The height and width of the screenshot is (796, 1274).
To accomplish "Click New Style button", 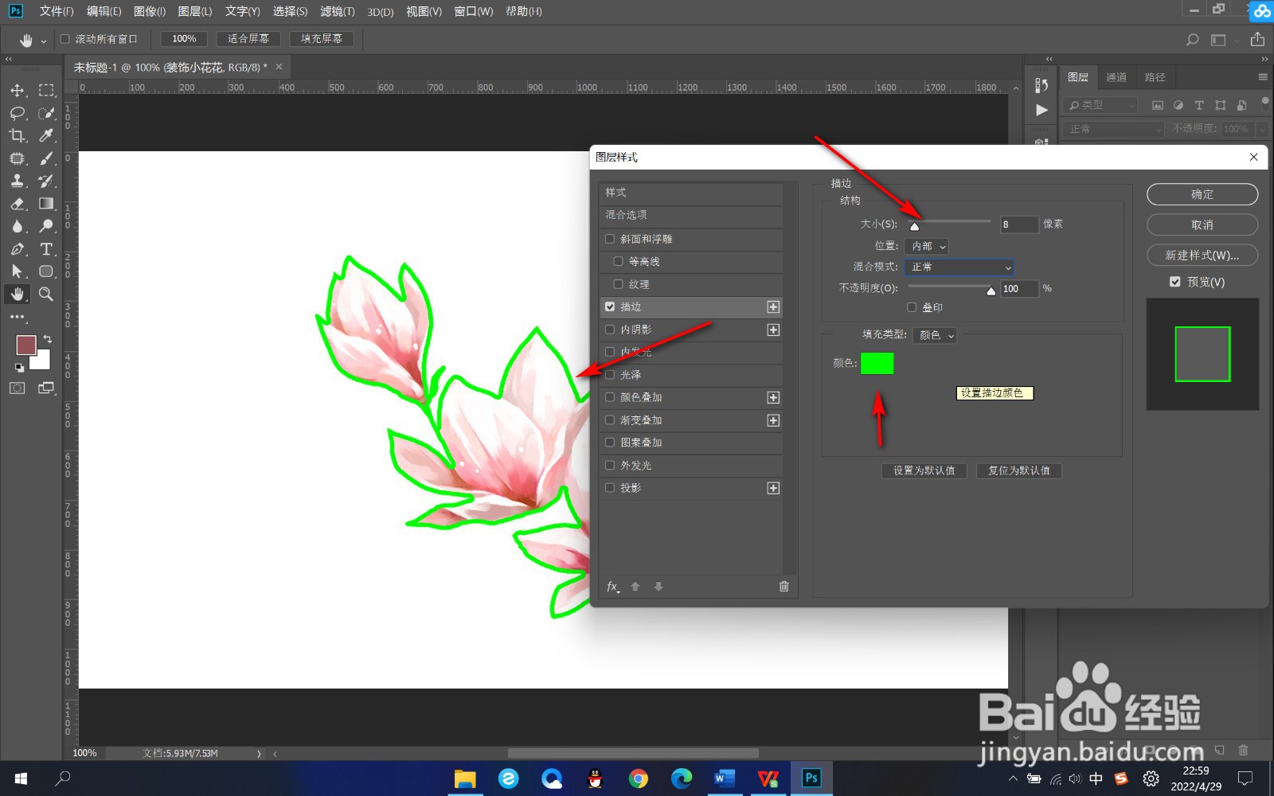I will click(1202, 255).
